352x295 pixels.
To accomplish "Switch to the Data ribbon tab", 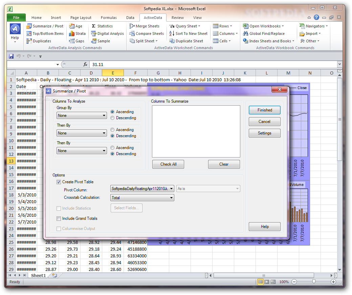I will [130, 18].
